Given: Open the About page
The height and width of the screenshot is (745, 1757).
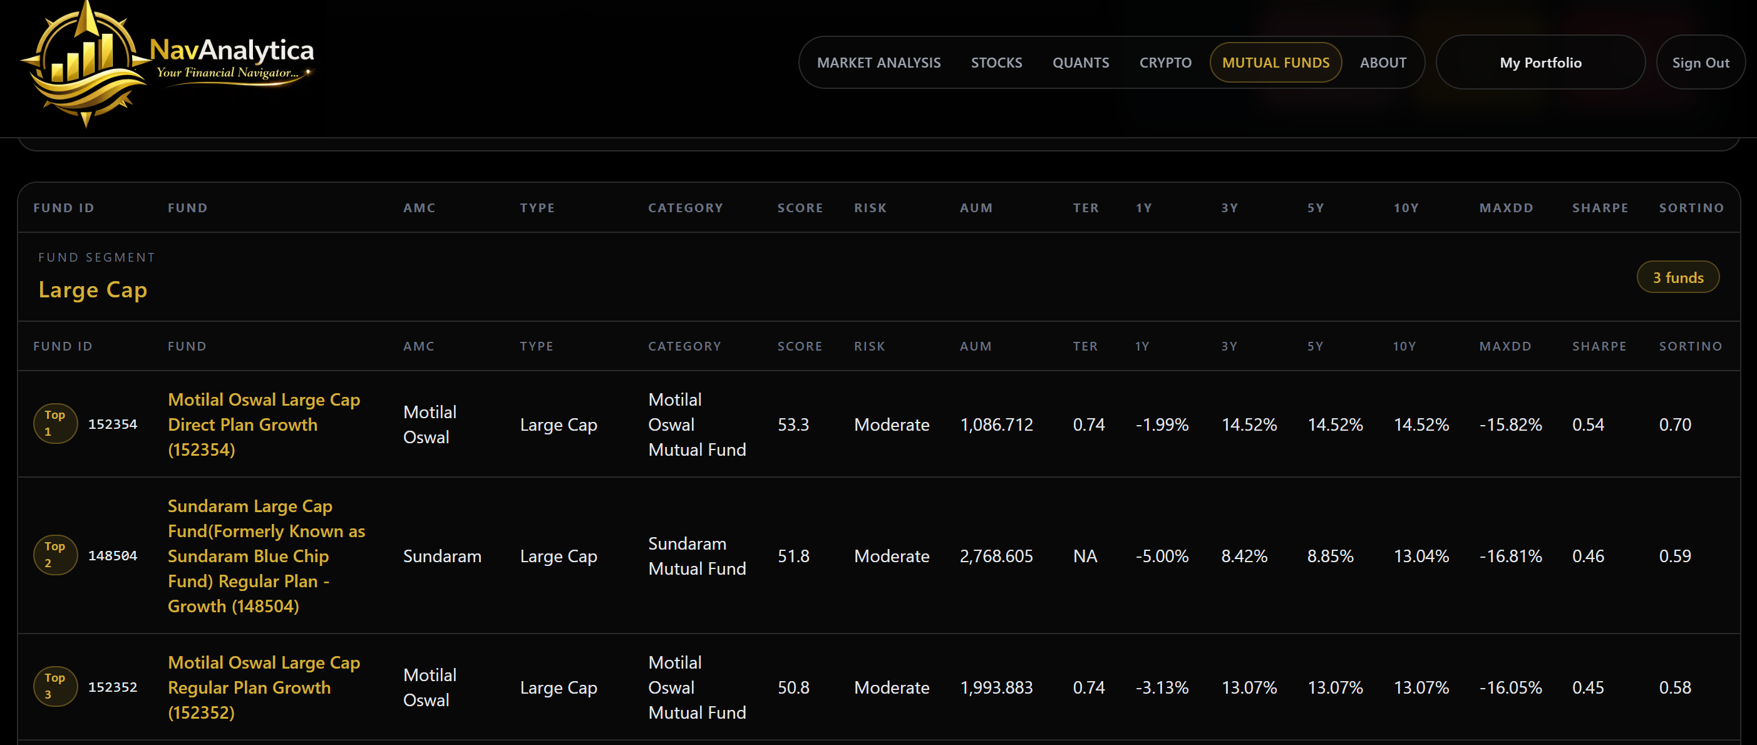Looking at the screenshot, I should click(x=1383, y=63).
